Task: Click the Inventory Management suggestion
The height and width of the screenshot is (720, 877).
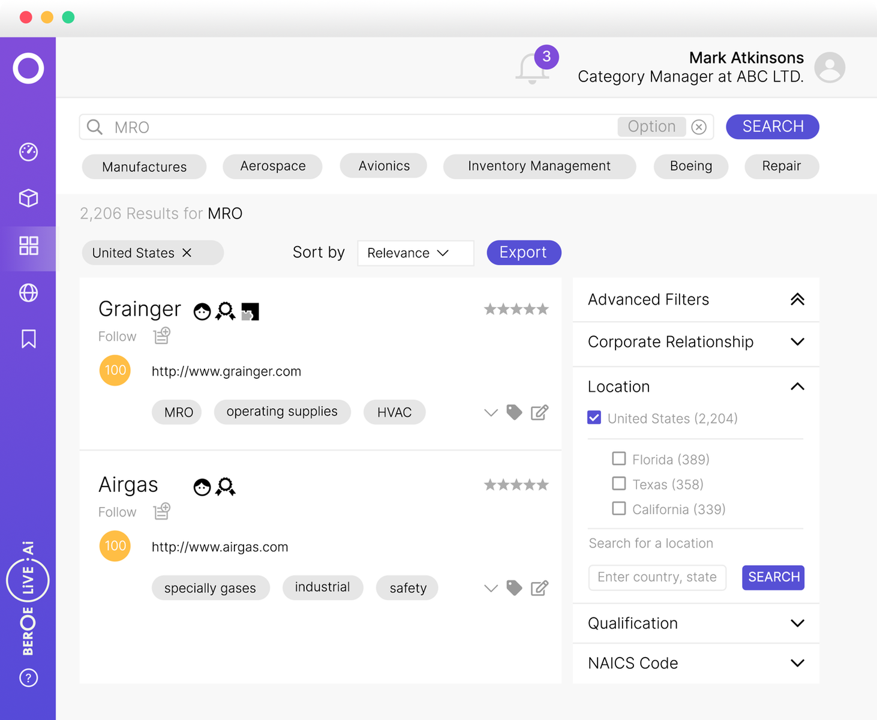Action: click(x=539, y=166)
